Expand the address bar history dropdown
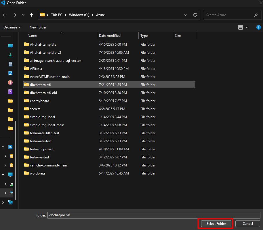This screenshot has height=230, width=263. 185,15
